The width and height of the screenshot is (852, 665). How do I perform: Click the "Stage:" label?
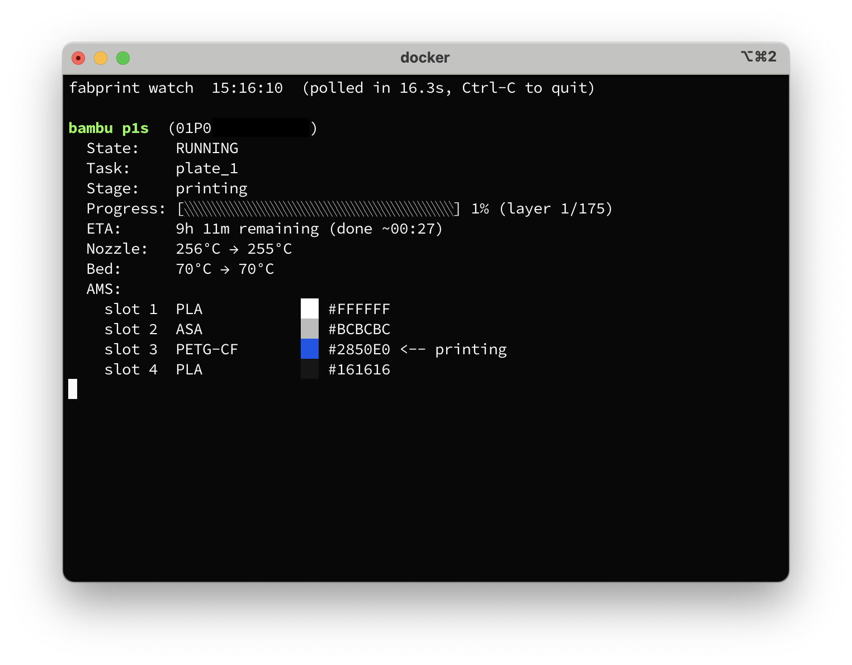pos(112,189)
